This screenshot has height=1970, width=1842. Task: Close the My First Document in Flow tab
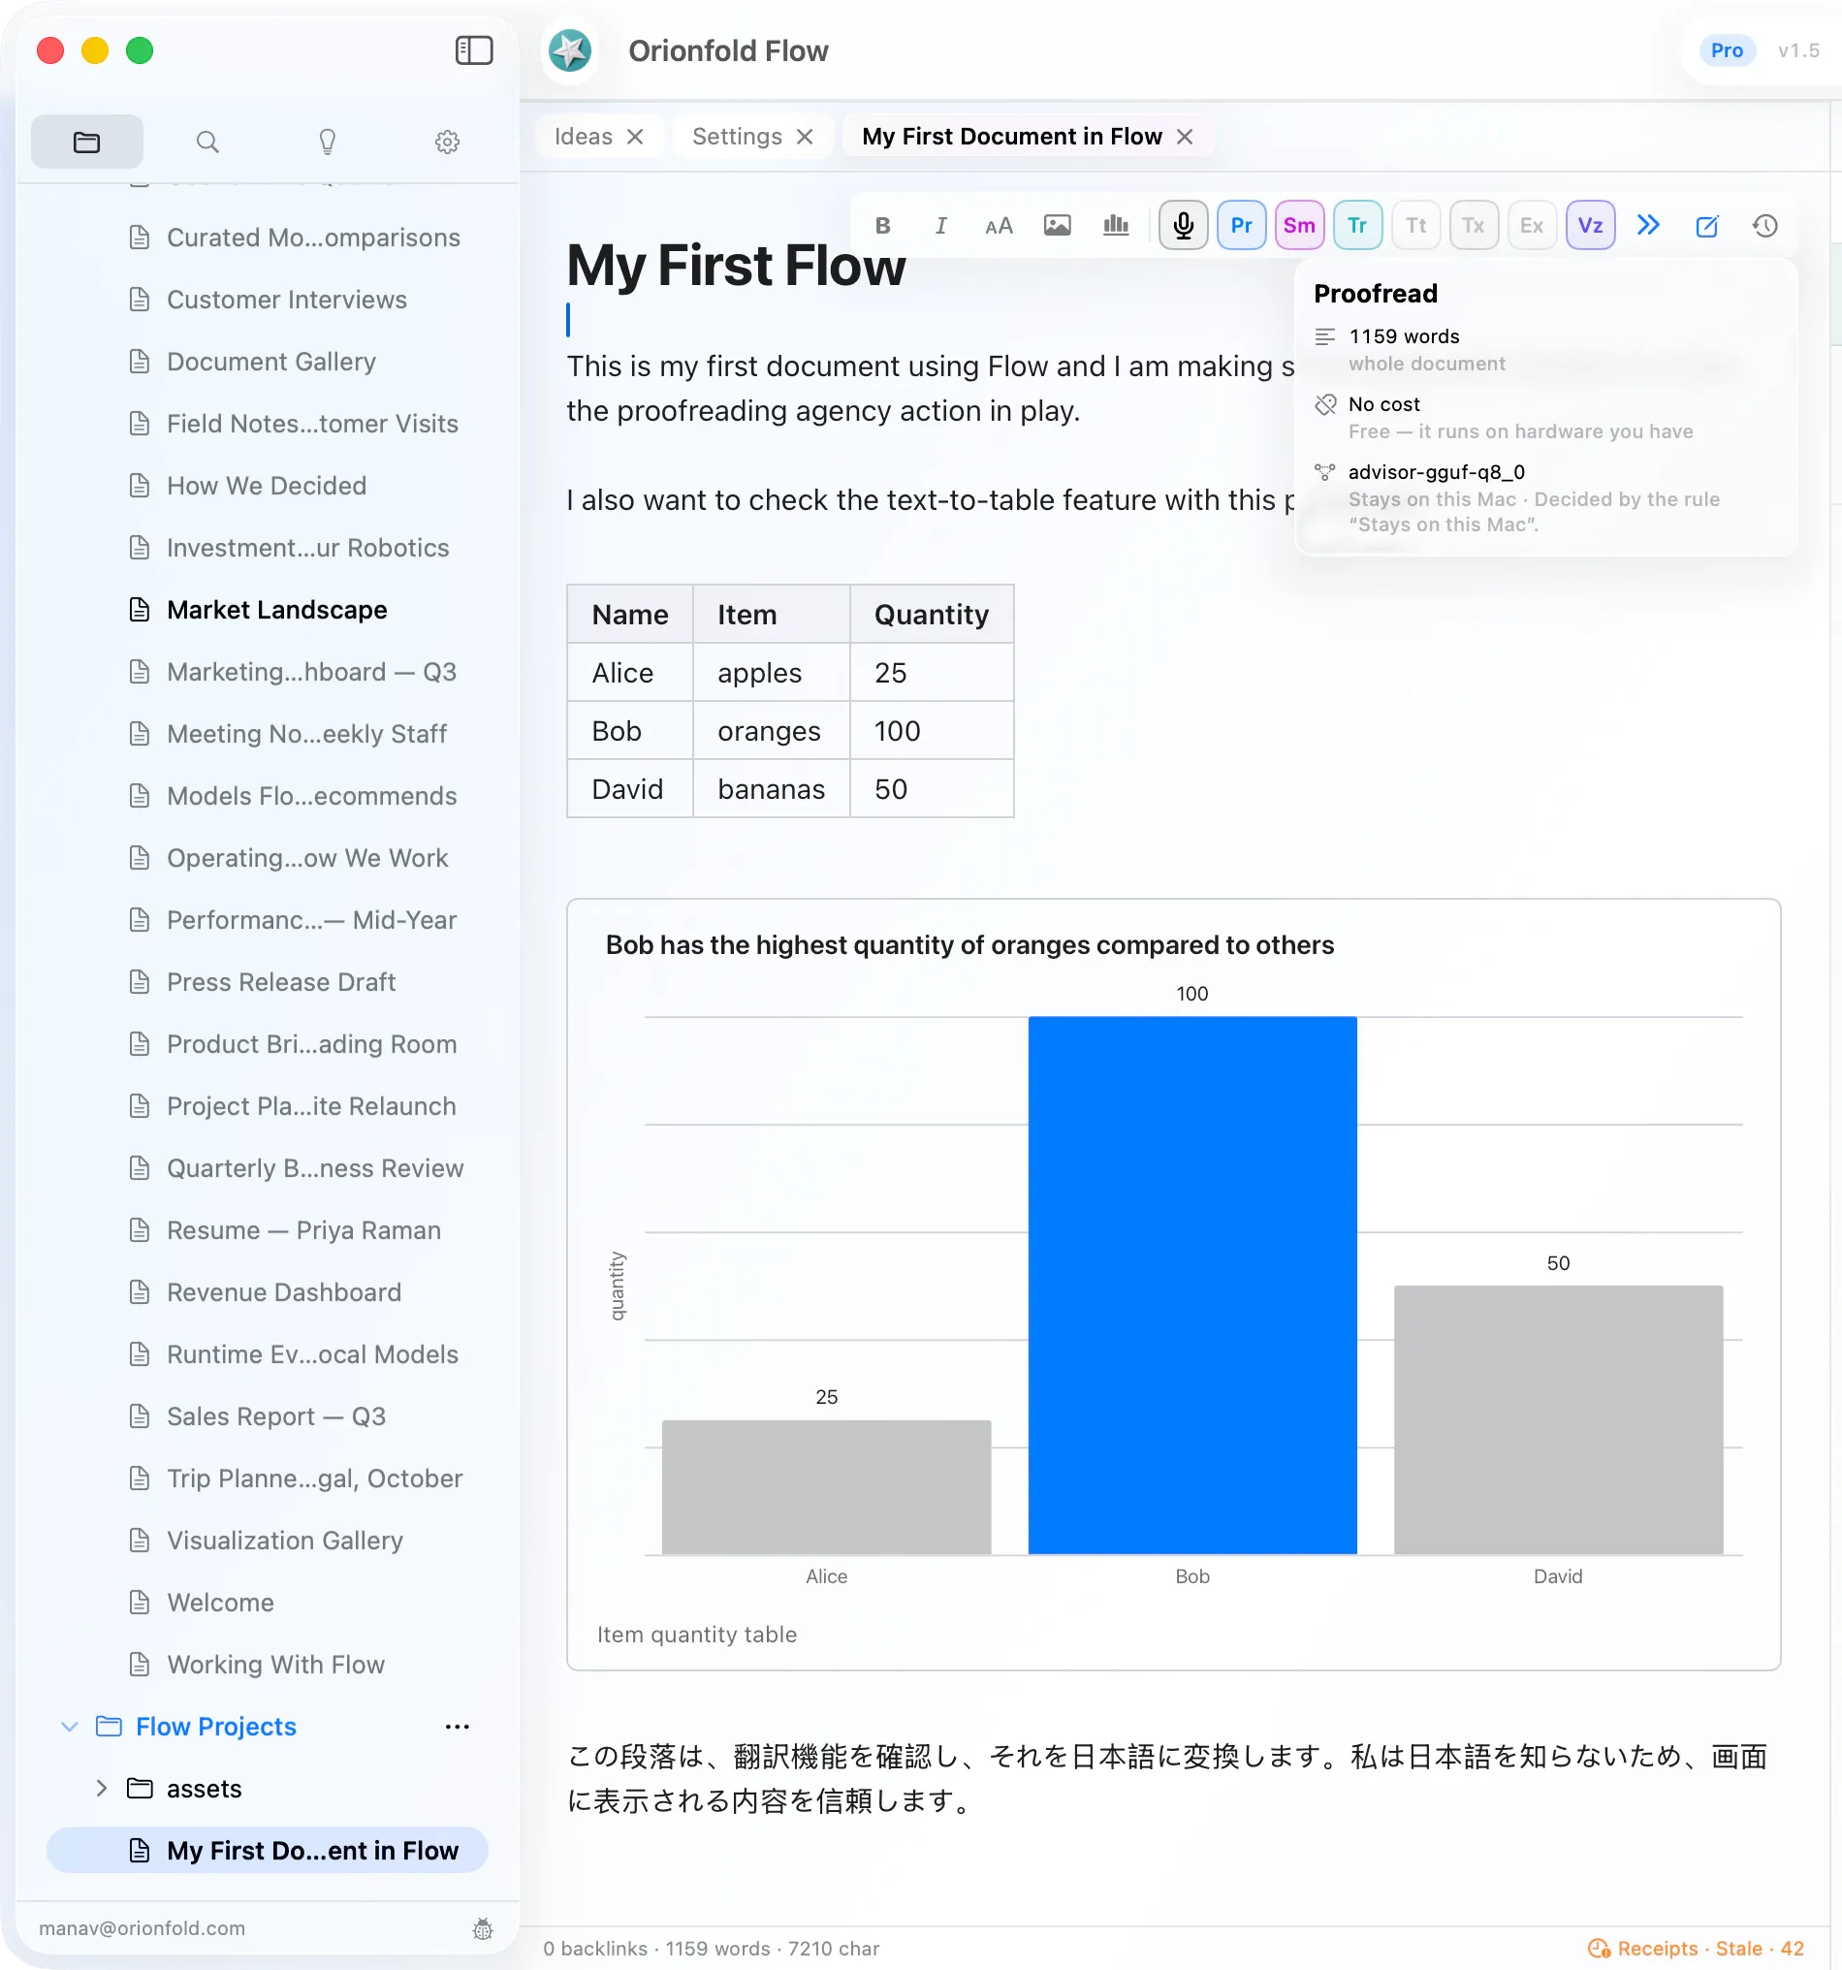point(1184,137)
